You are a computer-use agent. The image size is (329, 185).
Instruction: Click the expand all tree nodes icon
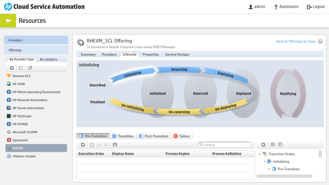[273, 145]
